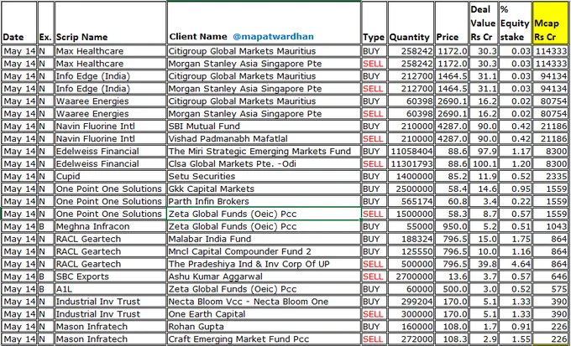Select SELL in Zeta Global Funds row
This screenshot has height=346, width=571.
[374, 214]
